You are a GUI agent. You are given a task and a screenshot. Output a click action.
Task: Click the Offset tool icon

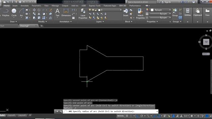(50, 18)
